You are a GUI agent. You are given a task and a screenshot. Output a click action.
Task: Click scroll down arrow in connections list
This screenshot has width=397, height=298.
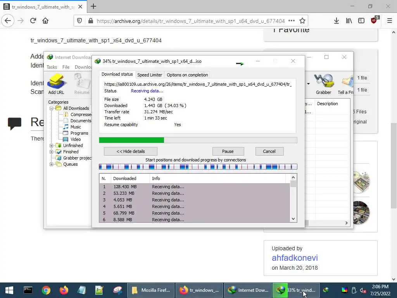coord(293,219)
